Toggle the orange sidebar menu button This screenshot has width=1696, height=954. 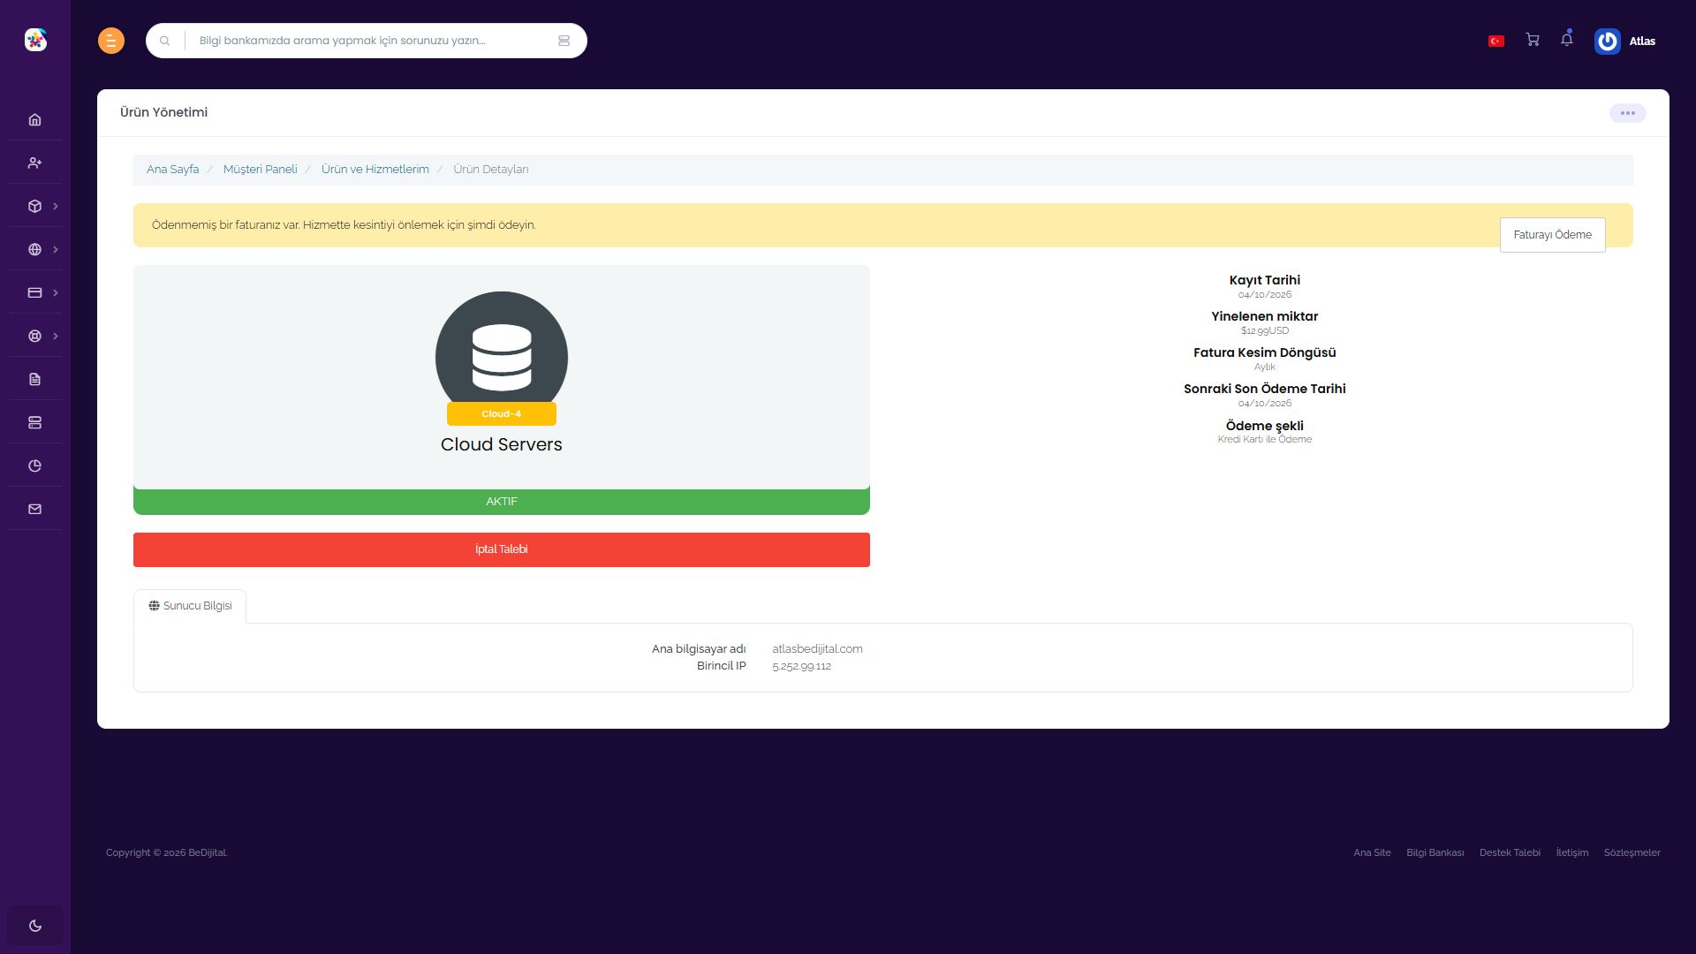[111, 41]
